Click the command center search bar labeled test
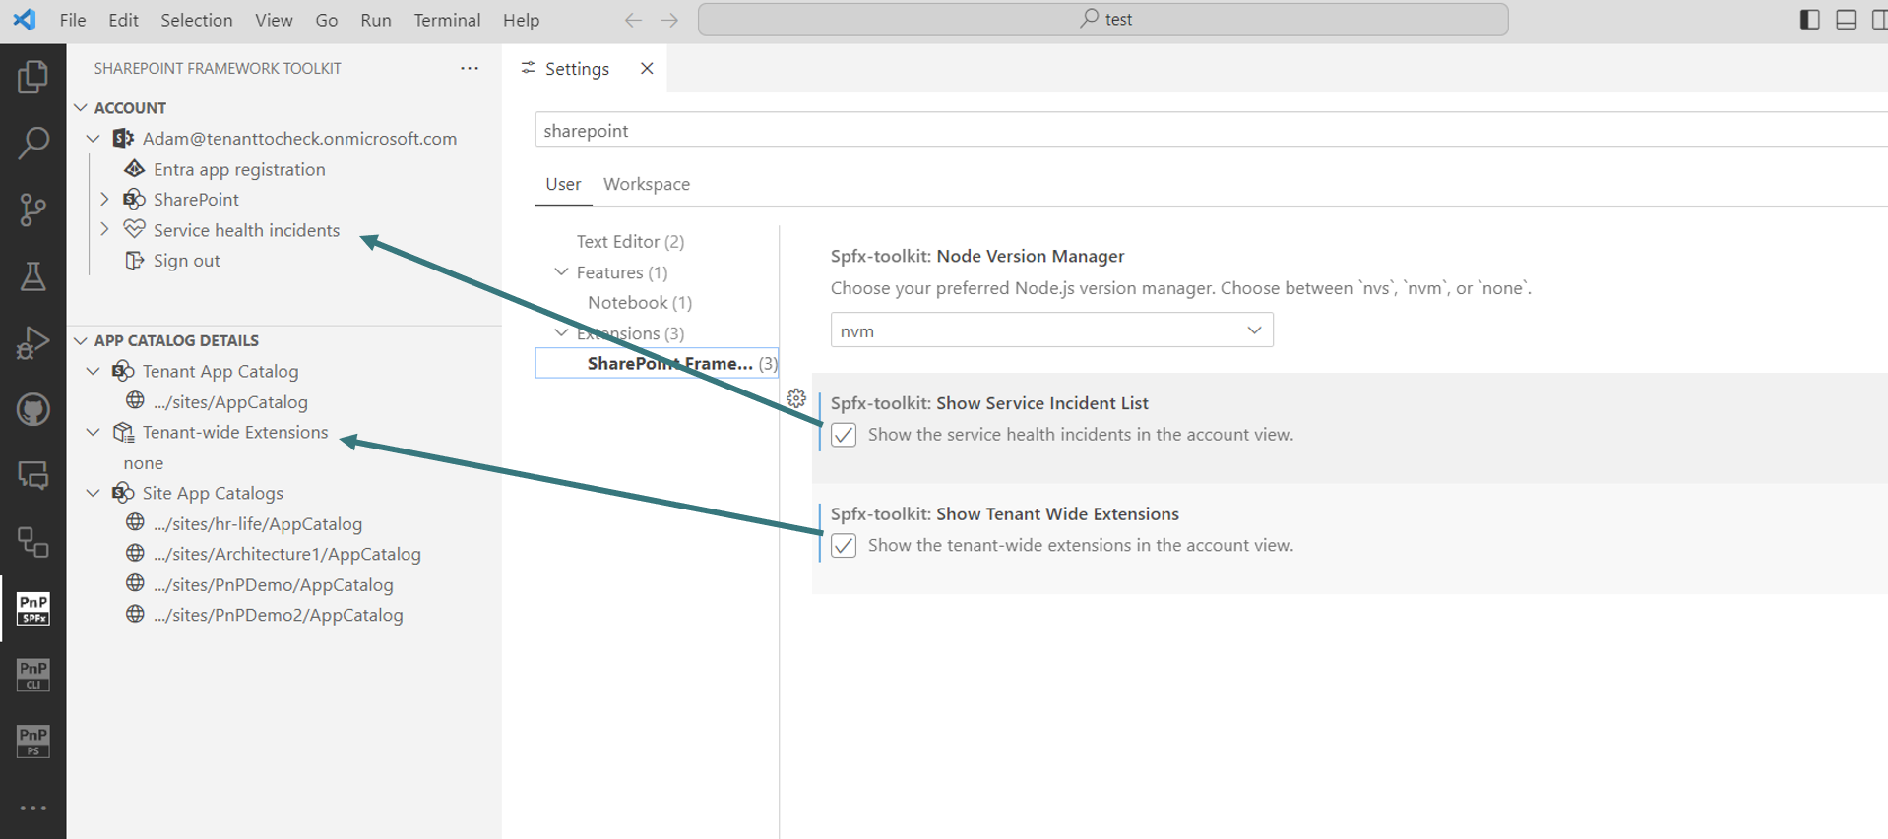The height and width of the screenshot is (839, 1888). [1102, 20]
